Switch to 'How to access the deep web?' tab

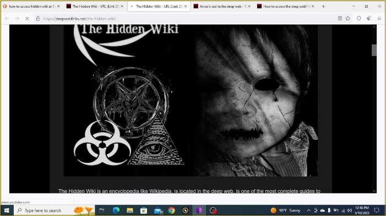point(286,7)
